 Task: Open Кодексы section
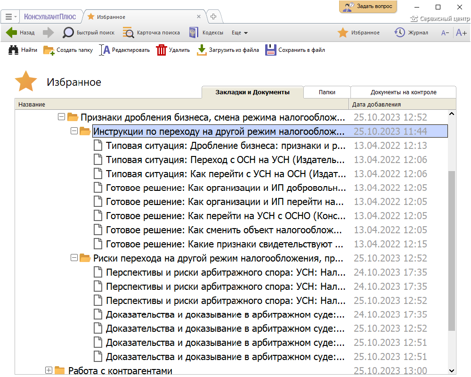(206, 33)
